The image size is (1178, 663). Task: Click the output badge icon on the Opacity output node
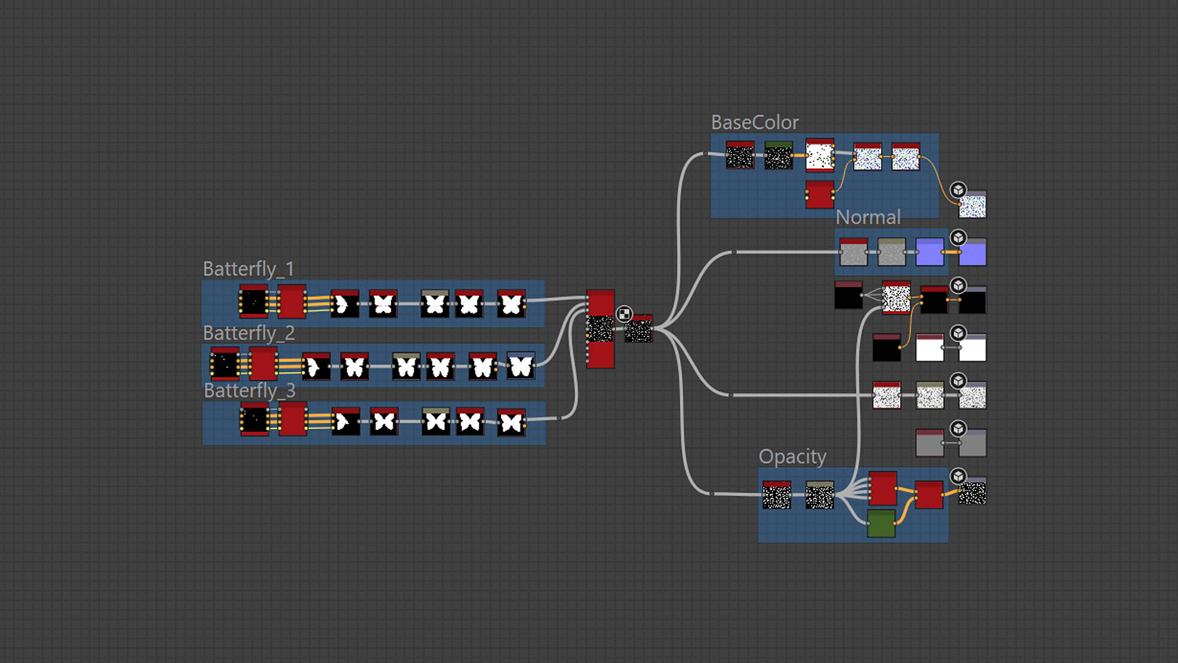coord(958,477)
